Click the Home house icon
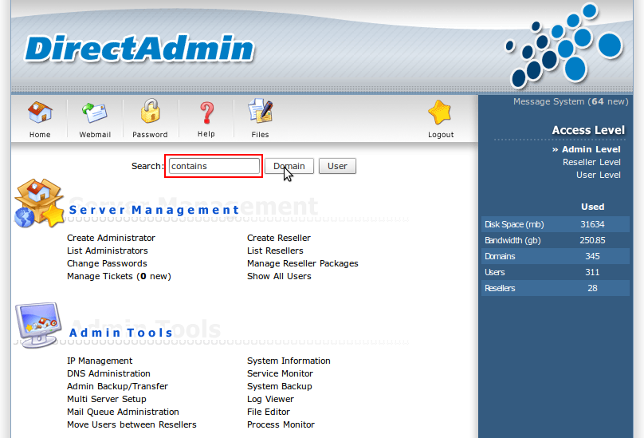 40,112
